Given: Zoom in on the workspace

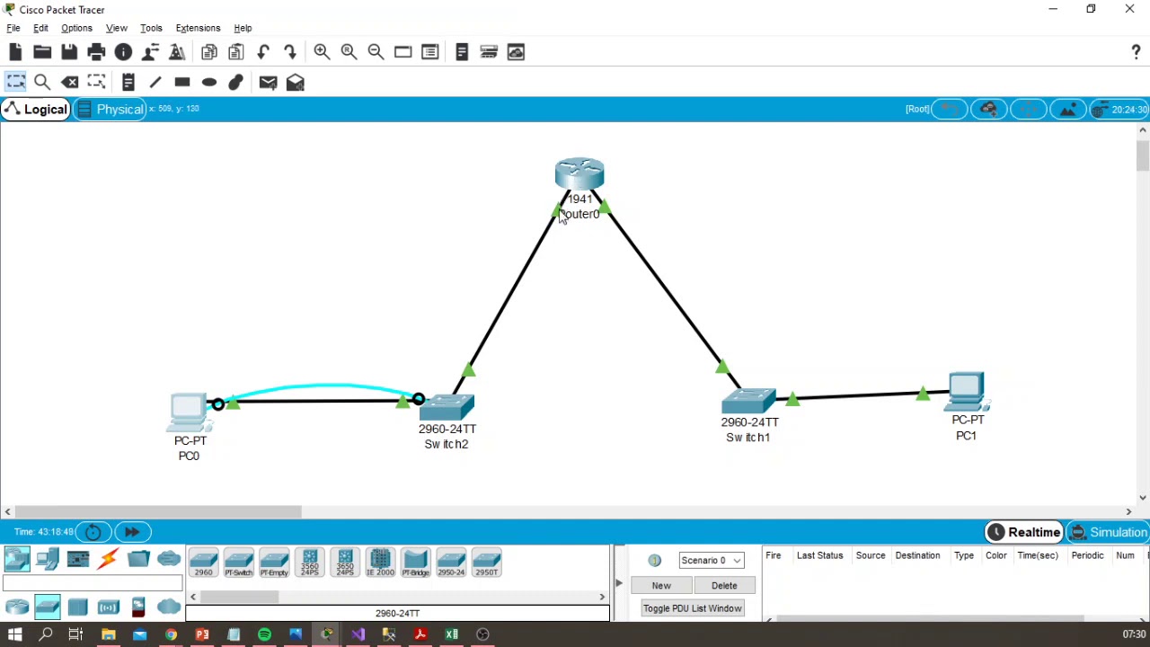Looking at the screenshot, I should [x=322, y=52].
